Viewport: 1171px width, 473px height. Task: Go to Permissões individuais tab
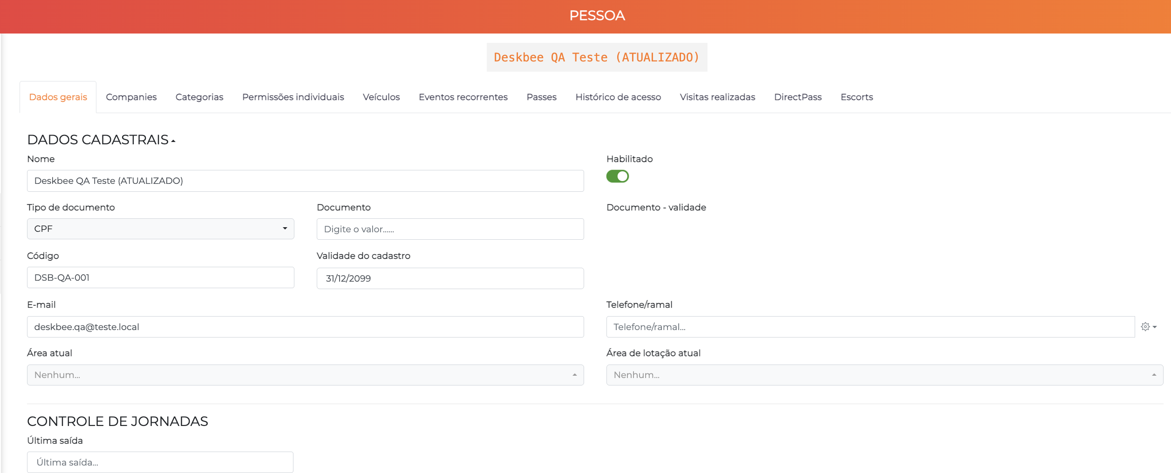pos(293,97)
